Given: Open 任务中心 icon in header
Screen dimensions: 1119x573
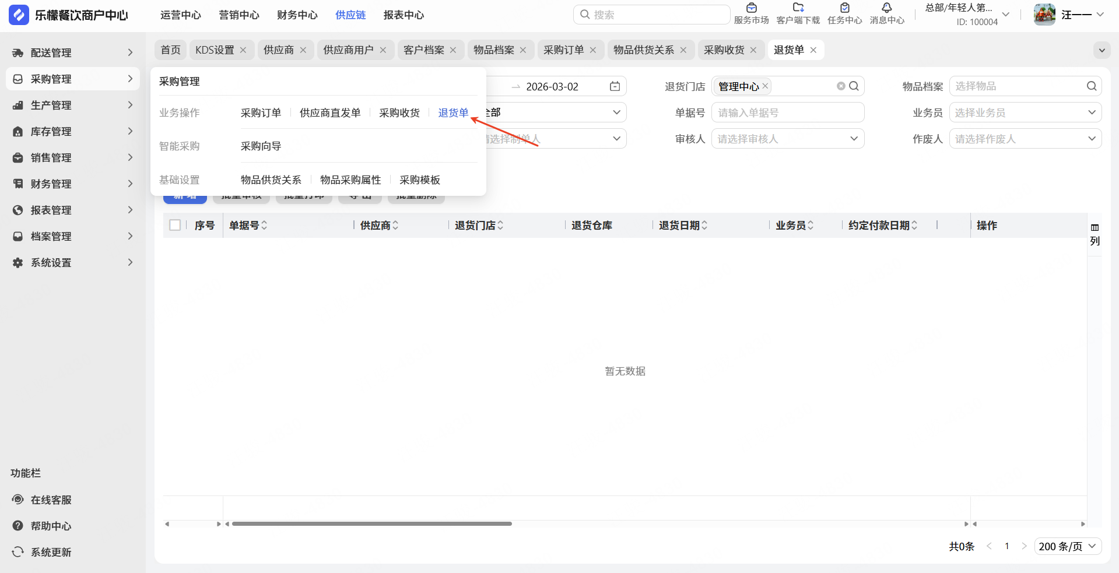Looking at the screenshot, I should pyautogui.click(x=845, y=8).
